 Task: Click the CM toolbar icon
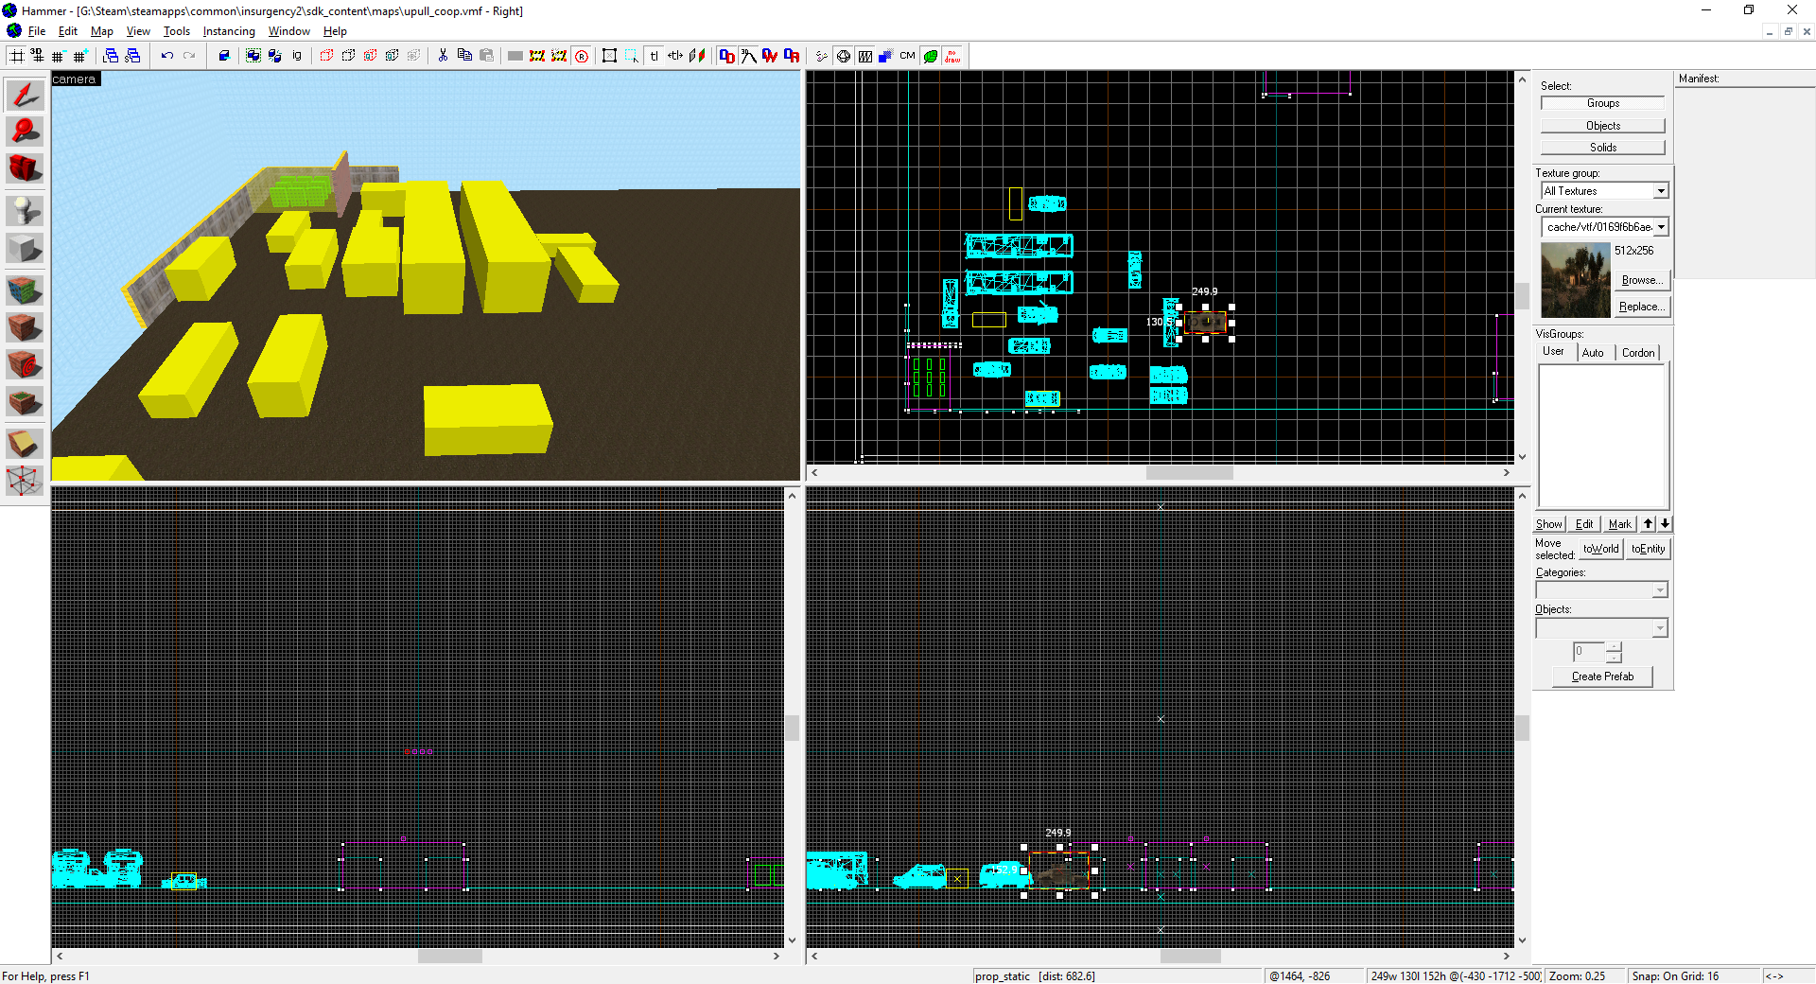click(x=908, y=56)
